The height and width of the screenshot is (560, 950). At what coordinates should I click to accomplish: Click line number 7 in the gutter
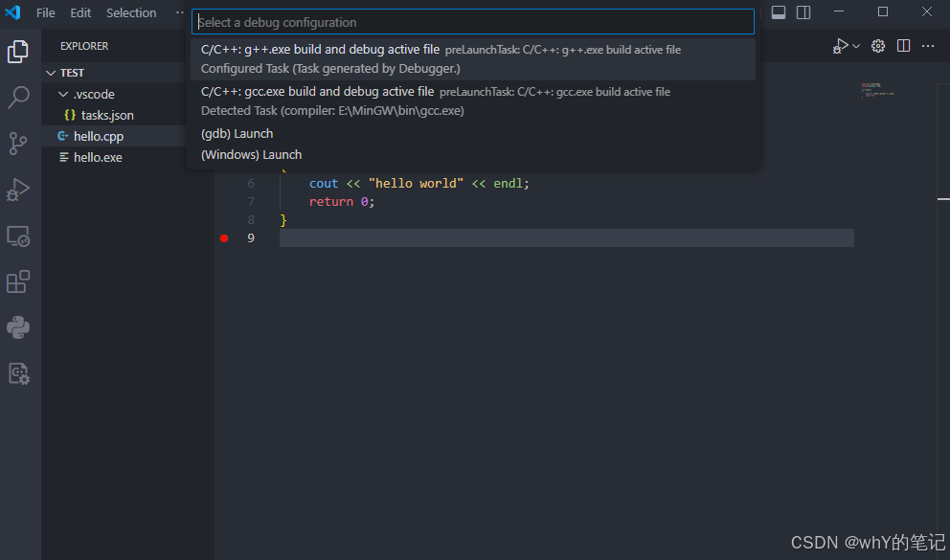[x=251, y=202]
